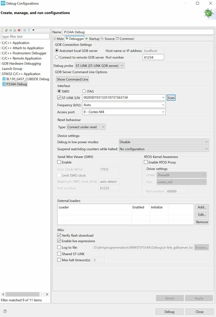Viewport: 216px width, 317px height.
Task: Expand the Reset behaviour Type dropdown
Action: (86, 127)
